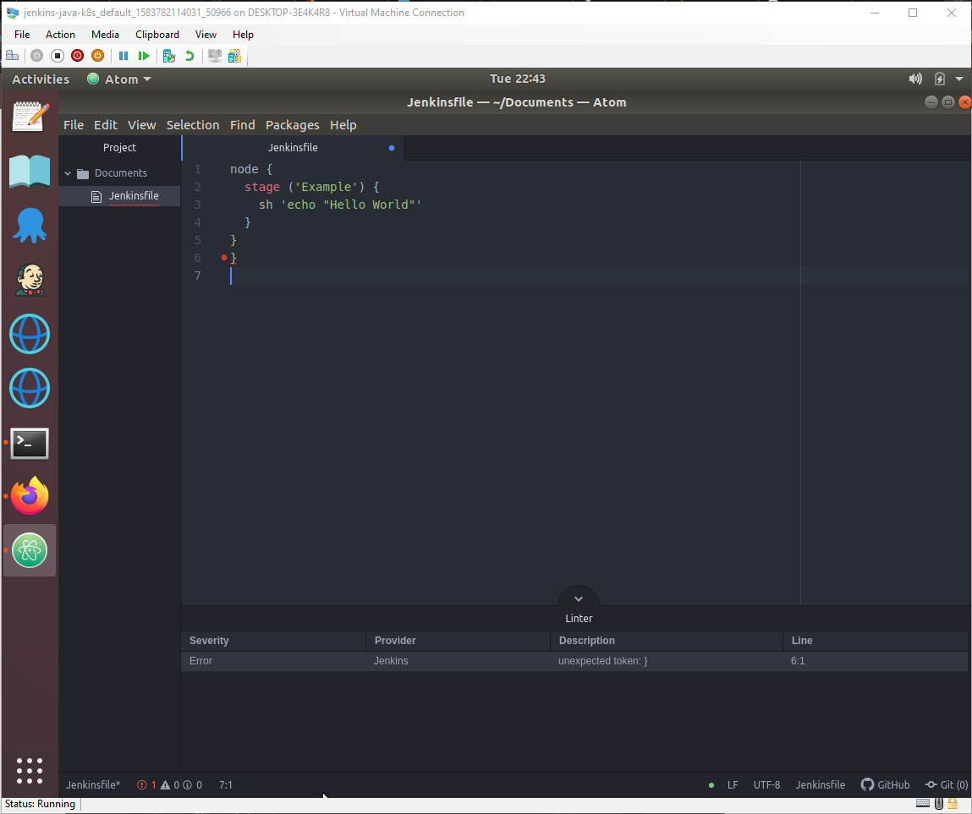
Task: Click the Jenkins icon in the dock
Action: [30, 280]
